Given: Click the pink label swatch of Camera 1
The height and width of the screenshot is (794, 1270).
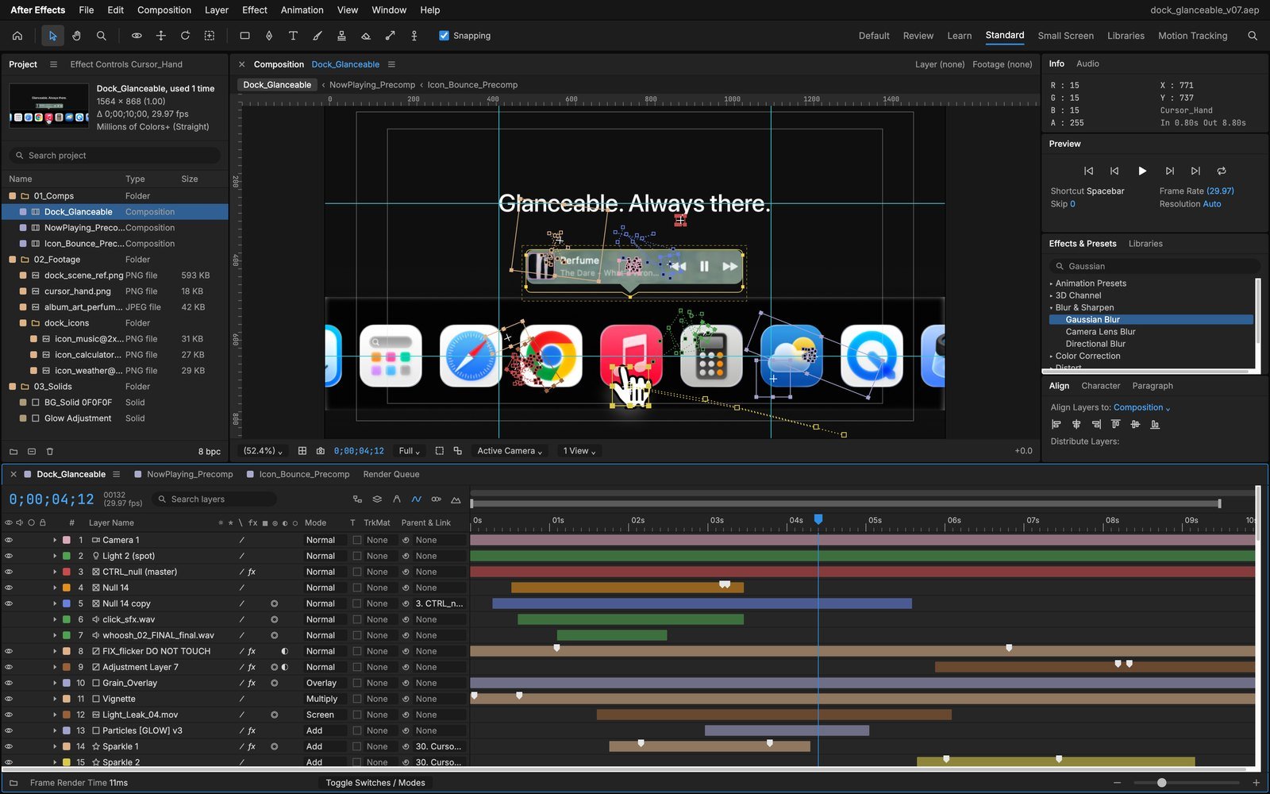Looking at the screenshot, I should (67, 540).
